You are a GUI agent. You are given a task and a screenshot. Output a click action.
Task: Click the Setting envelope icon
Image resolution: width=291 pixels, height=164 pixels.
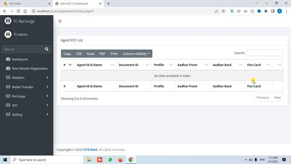point(8,114)
